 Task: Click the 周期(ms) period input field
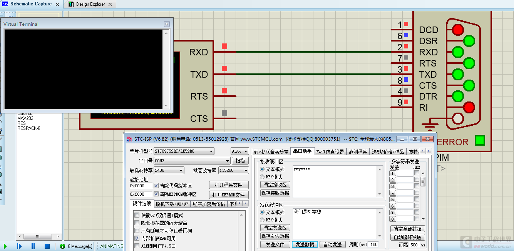(x=373, y=244)
